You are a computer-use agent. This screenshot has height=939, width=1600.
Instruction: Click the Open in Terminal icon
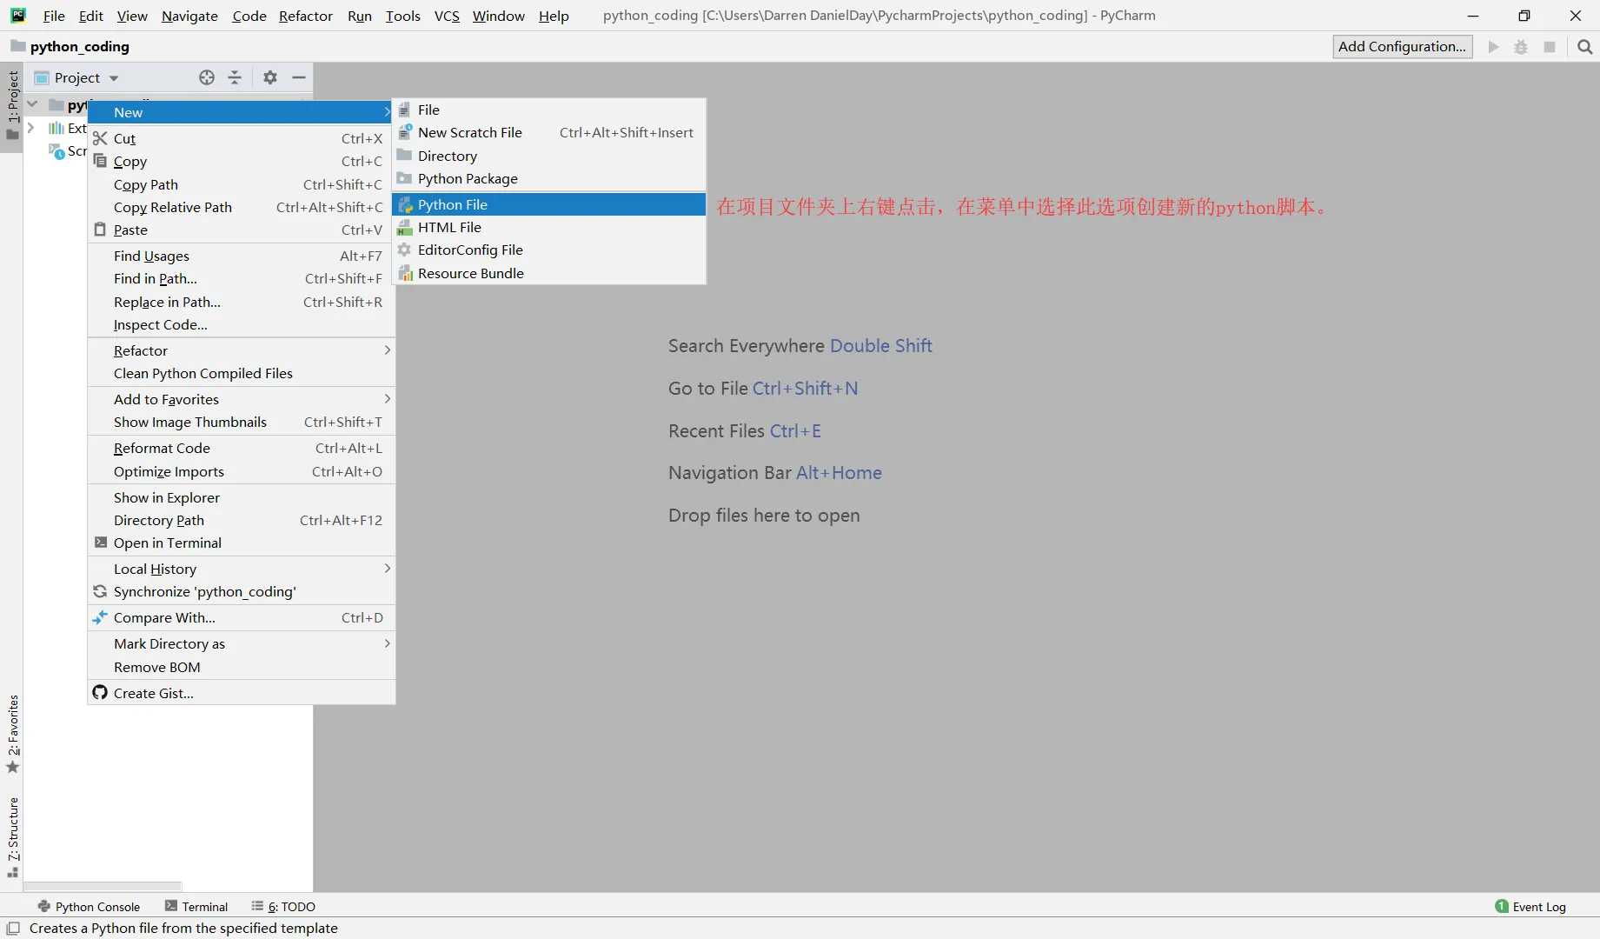(101, 543)
